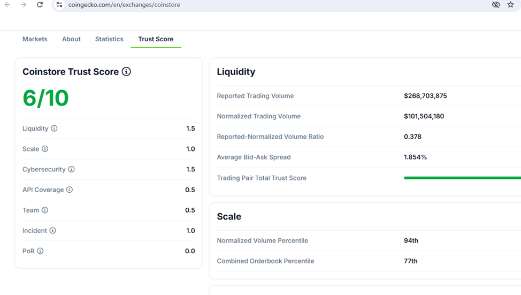Click the Incident score 1.0
Viewport: 521px width, 295px height.
191,230
